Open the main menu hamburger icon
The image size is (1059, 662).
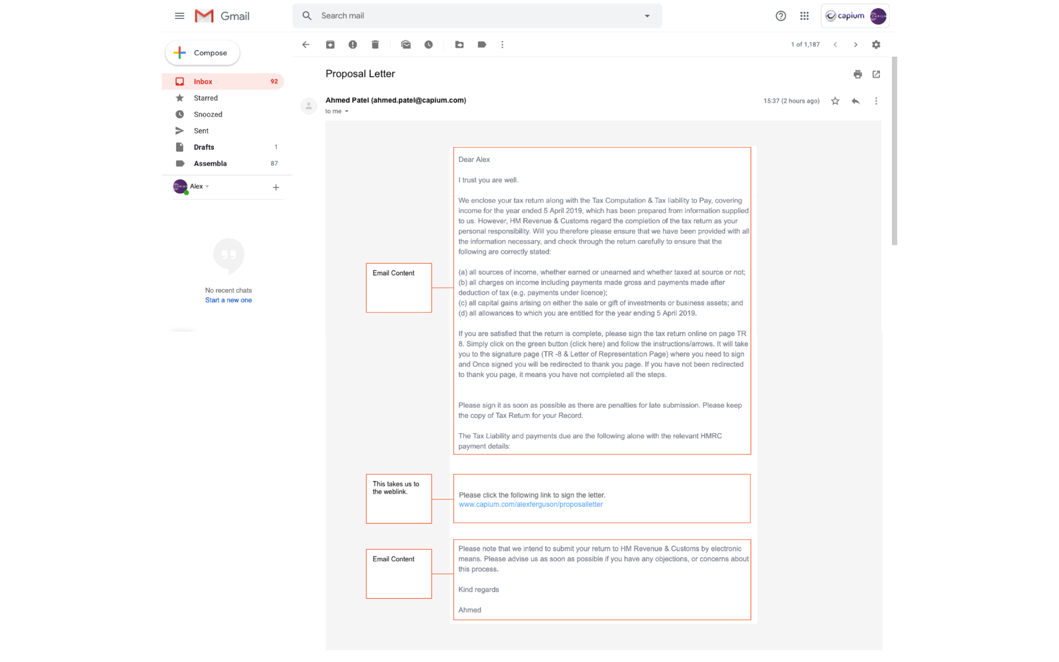point(180,16)
